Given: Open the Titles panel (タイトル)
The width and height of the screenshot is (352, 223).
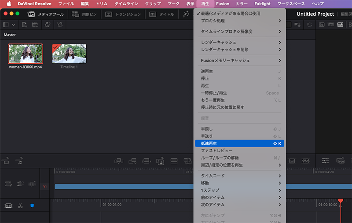Looking at the screenshot, I should tap(161, 14).
